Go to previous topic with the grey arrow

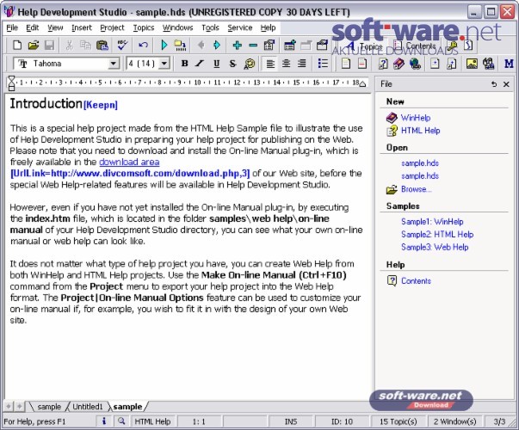[x=201, y=45]
